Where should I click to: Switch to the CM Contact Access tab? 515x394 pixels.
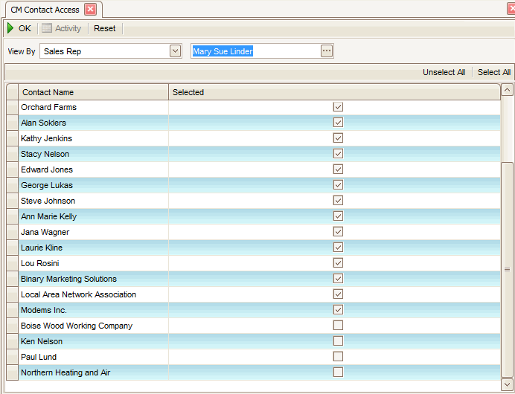(x=46, y=9)
